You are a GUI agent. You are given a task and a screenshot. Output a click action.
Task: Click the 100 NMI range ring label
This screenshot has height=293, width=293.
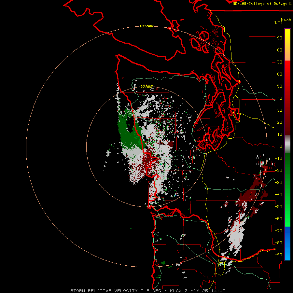pos(146,26)
